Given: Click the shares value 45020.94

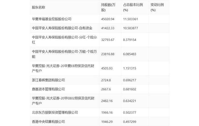Looking at the screenshot, I should click(108, 19).
